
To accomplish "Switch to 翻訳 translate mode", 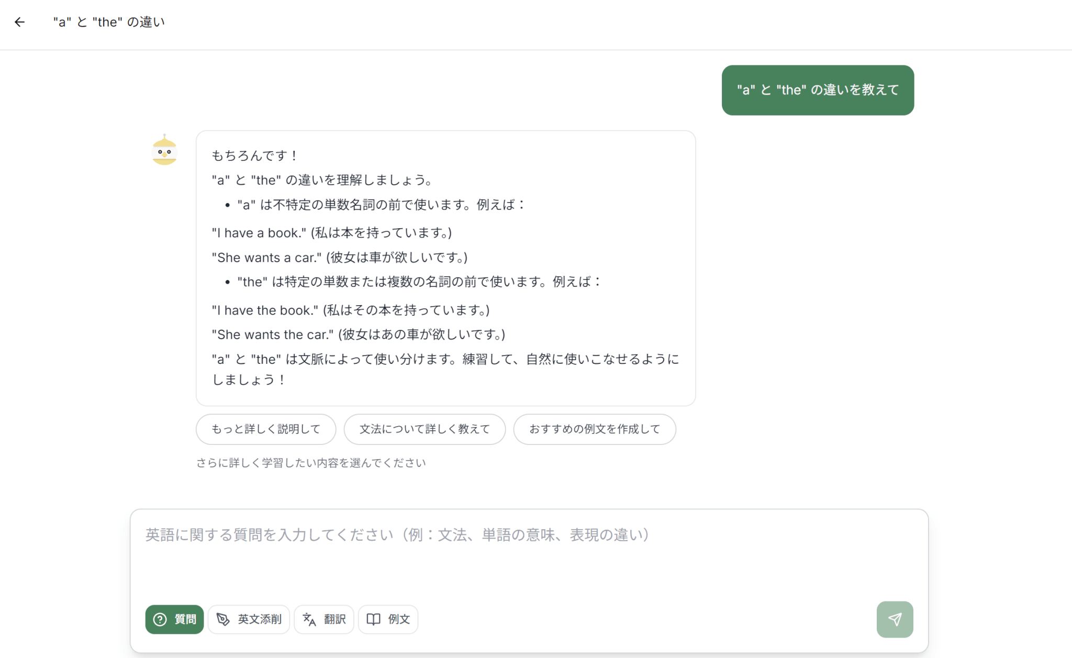I will point(324,619).
